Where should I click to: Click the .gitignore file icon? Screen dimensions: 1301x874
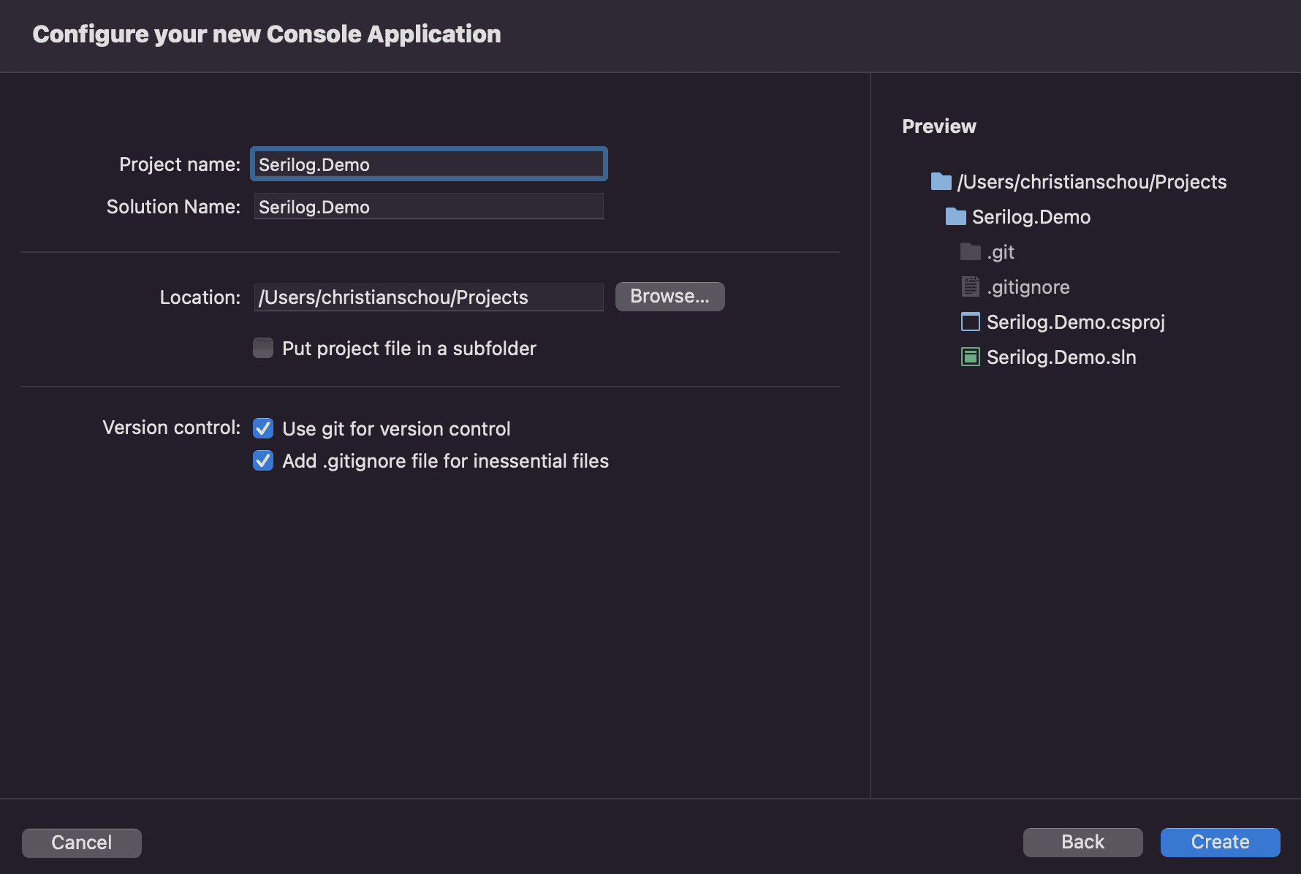(x=970, y=286)
